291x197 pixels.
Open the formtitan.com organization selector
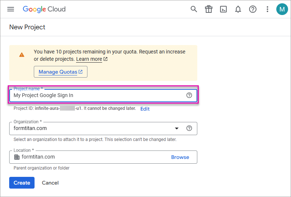[92, 129]
